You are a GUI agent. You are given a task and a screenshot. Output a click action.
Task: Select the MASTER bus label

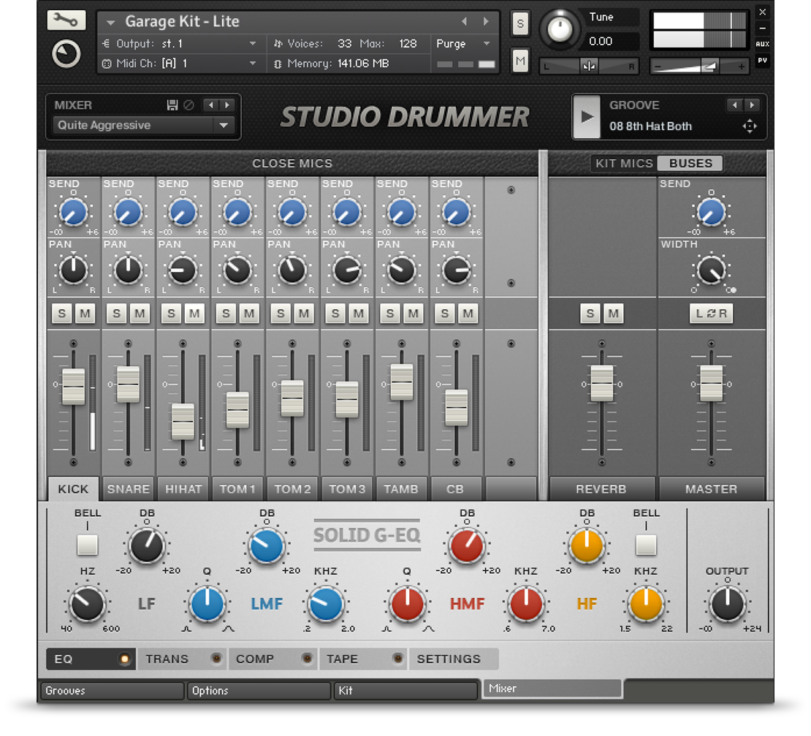pos(711,489)
